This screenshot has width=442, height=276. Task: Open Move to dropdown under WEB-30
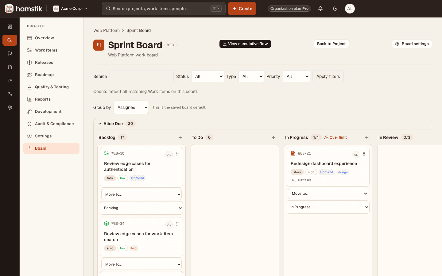coord(142,194)
